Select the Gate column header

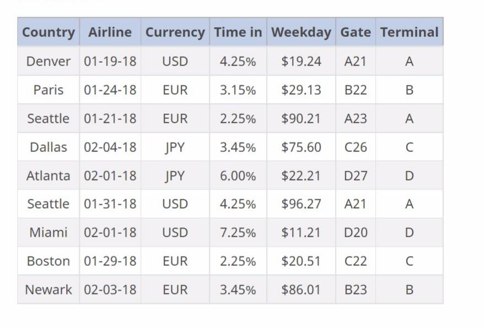tap(355, 32)
